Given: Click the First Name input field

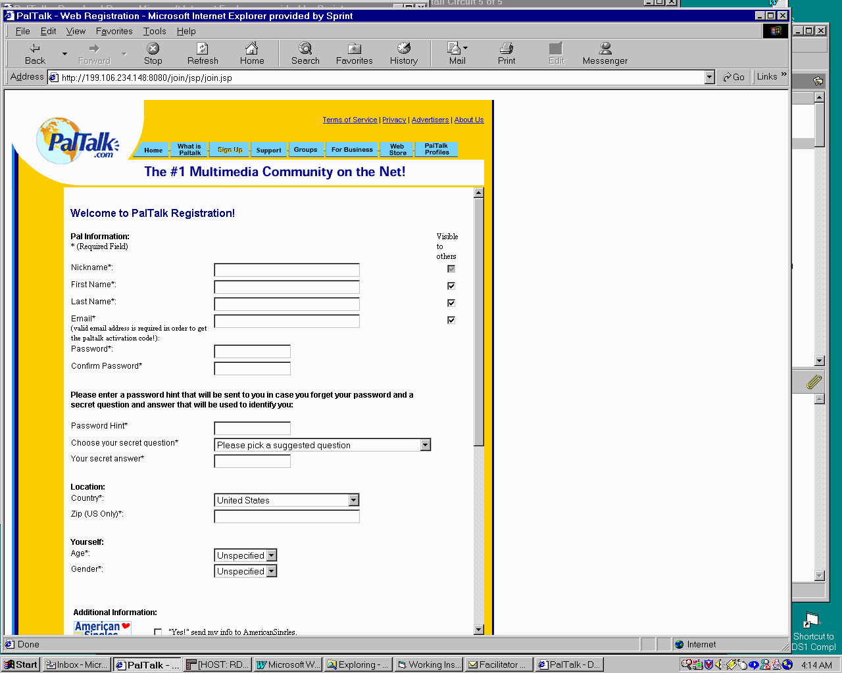Looking at the screenshot, I should (287, 287).
